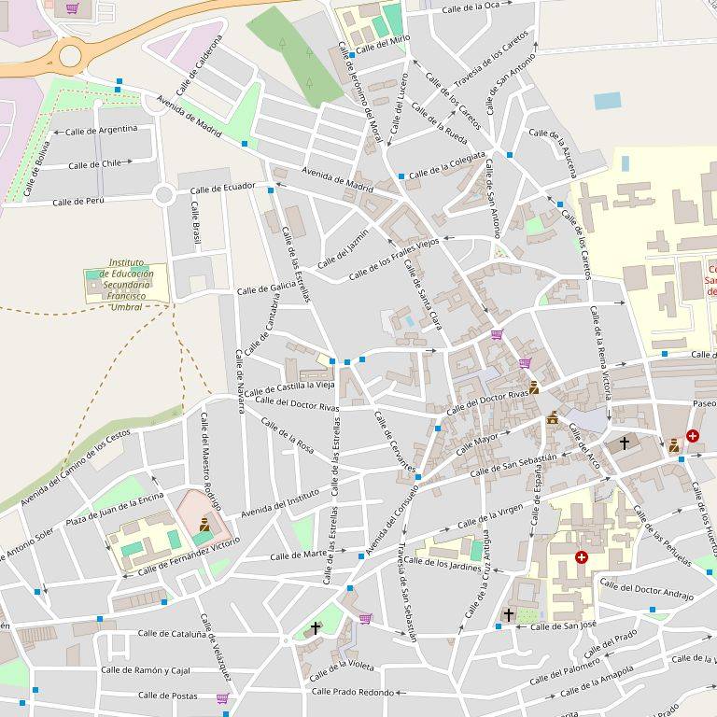Select the large roundabout in the top-left

pyautogui.click(x=70, y=56)
